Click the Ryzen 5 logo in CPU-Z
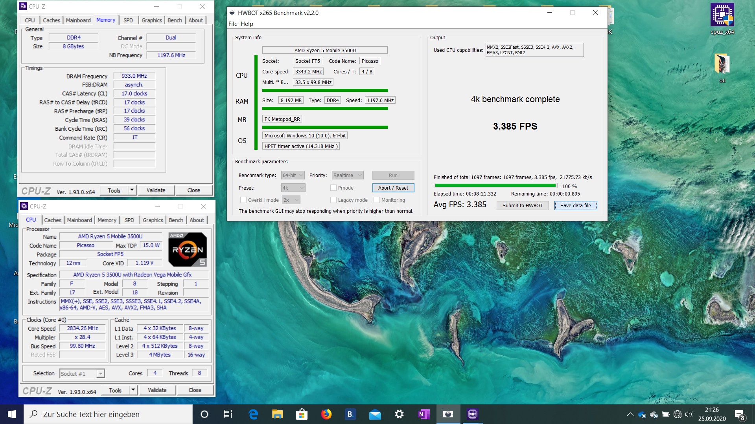755x424 pixels. click(x=188, y=249)
